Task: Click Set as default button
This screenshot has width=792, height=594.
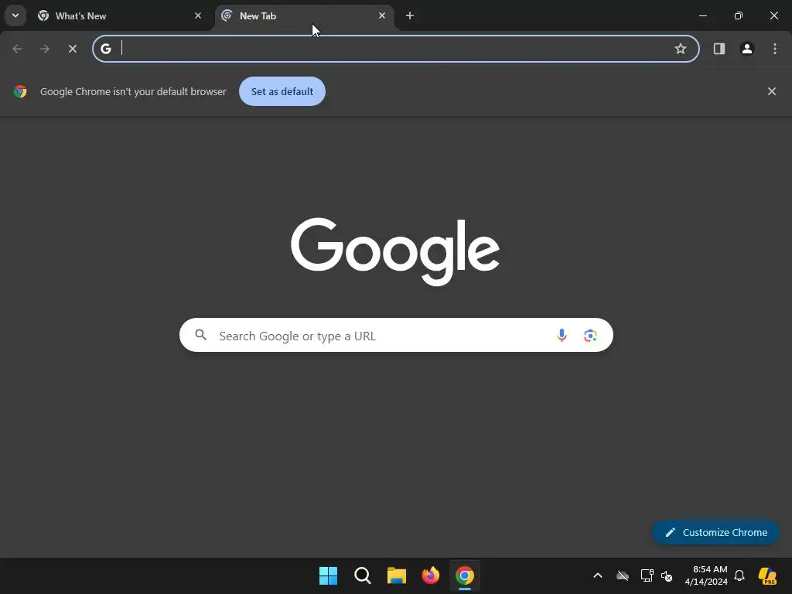Action: 282,91
